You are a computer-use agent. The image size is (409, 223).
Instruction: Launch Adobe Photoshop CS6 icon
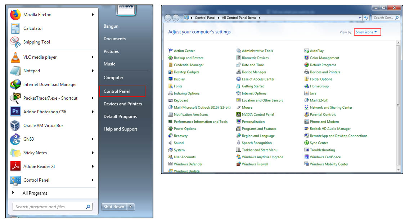pos(15,111)
